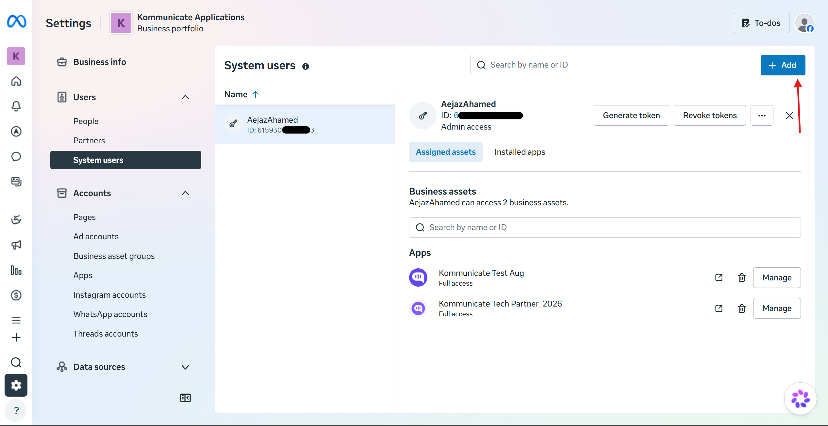Click the System users info icon
828x426 pixels.
click(x=306, y=67)
